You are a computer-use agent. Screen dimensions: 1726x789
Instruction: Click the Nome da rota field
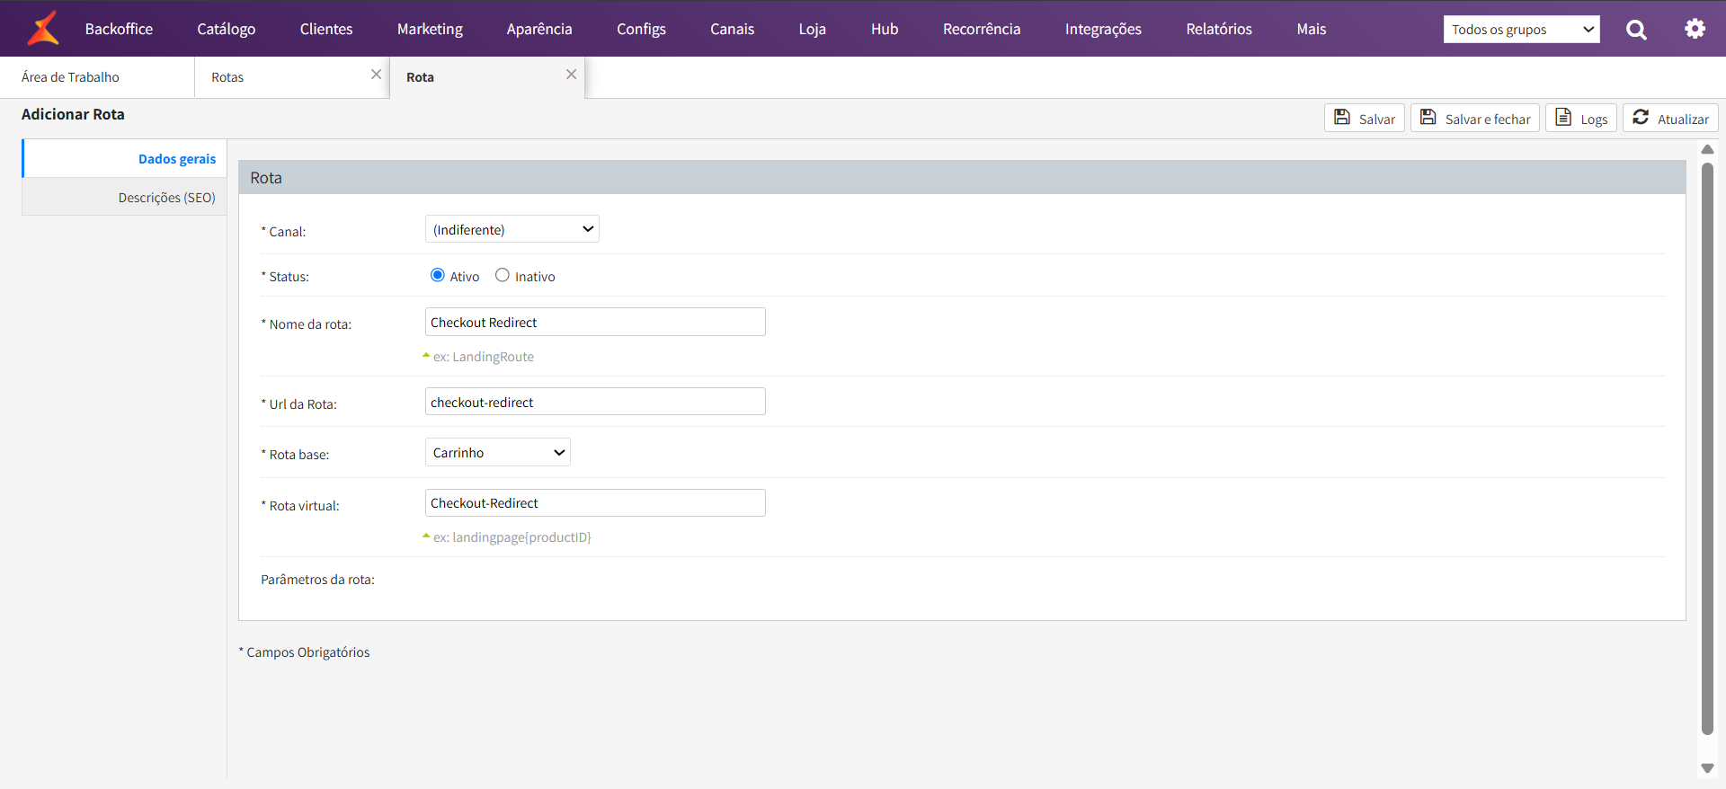pos(595,322)
